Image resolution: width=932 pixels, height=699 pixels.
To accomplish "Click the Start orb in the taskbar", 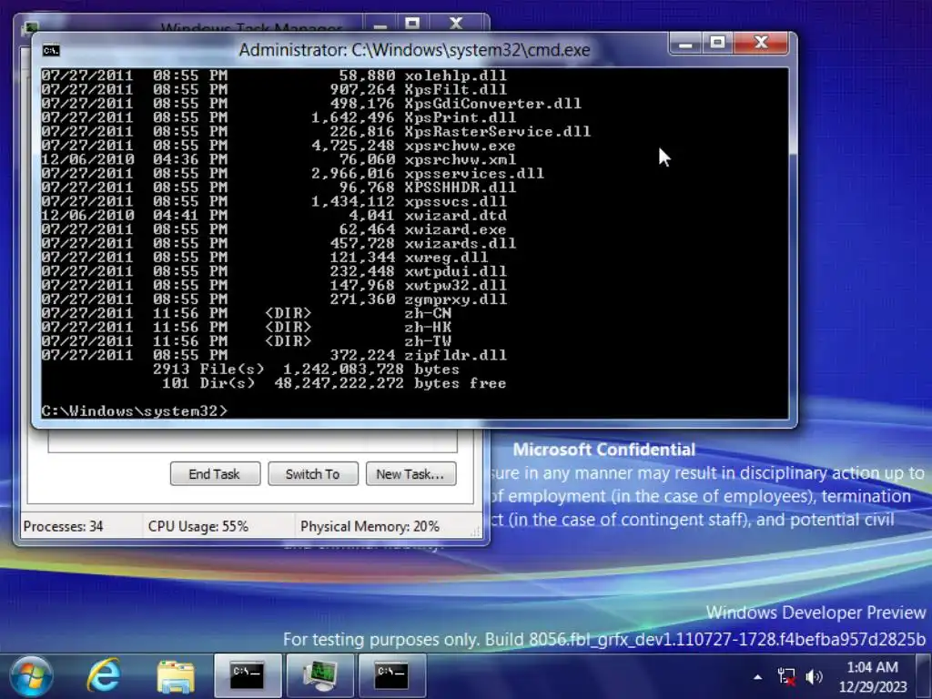I will coord(31,676).
